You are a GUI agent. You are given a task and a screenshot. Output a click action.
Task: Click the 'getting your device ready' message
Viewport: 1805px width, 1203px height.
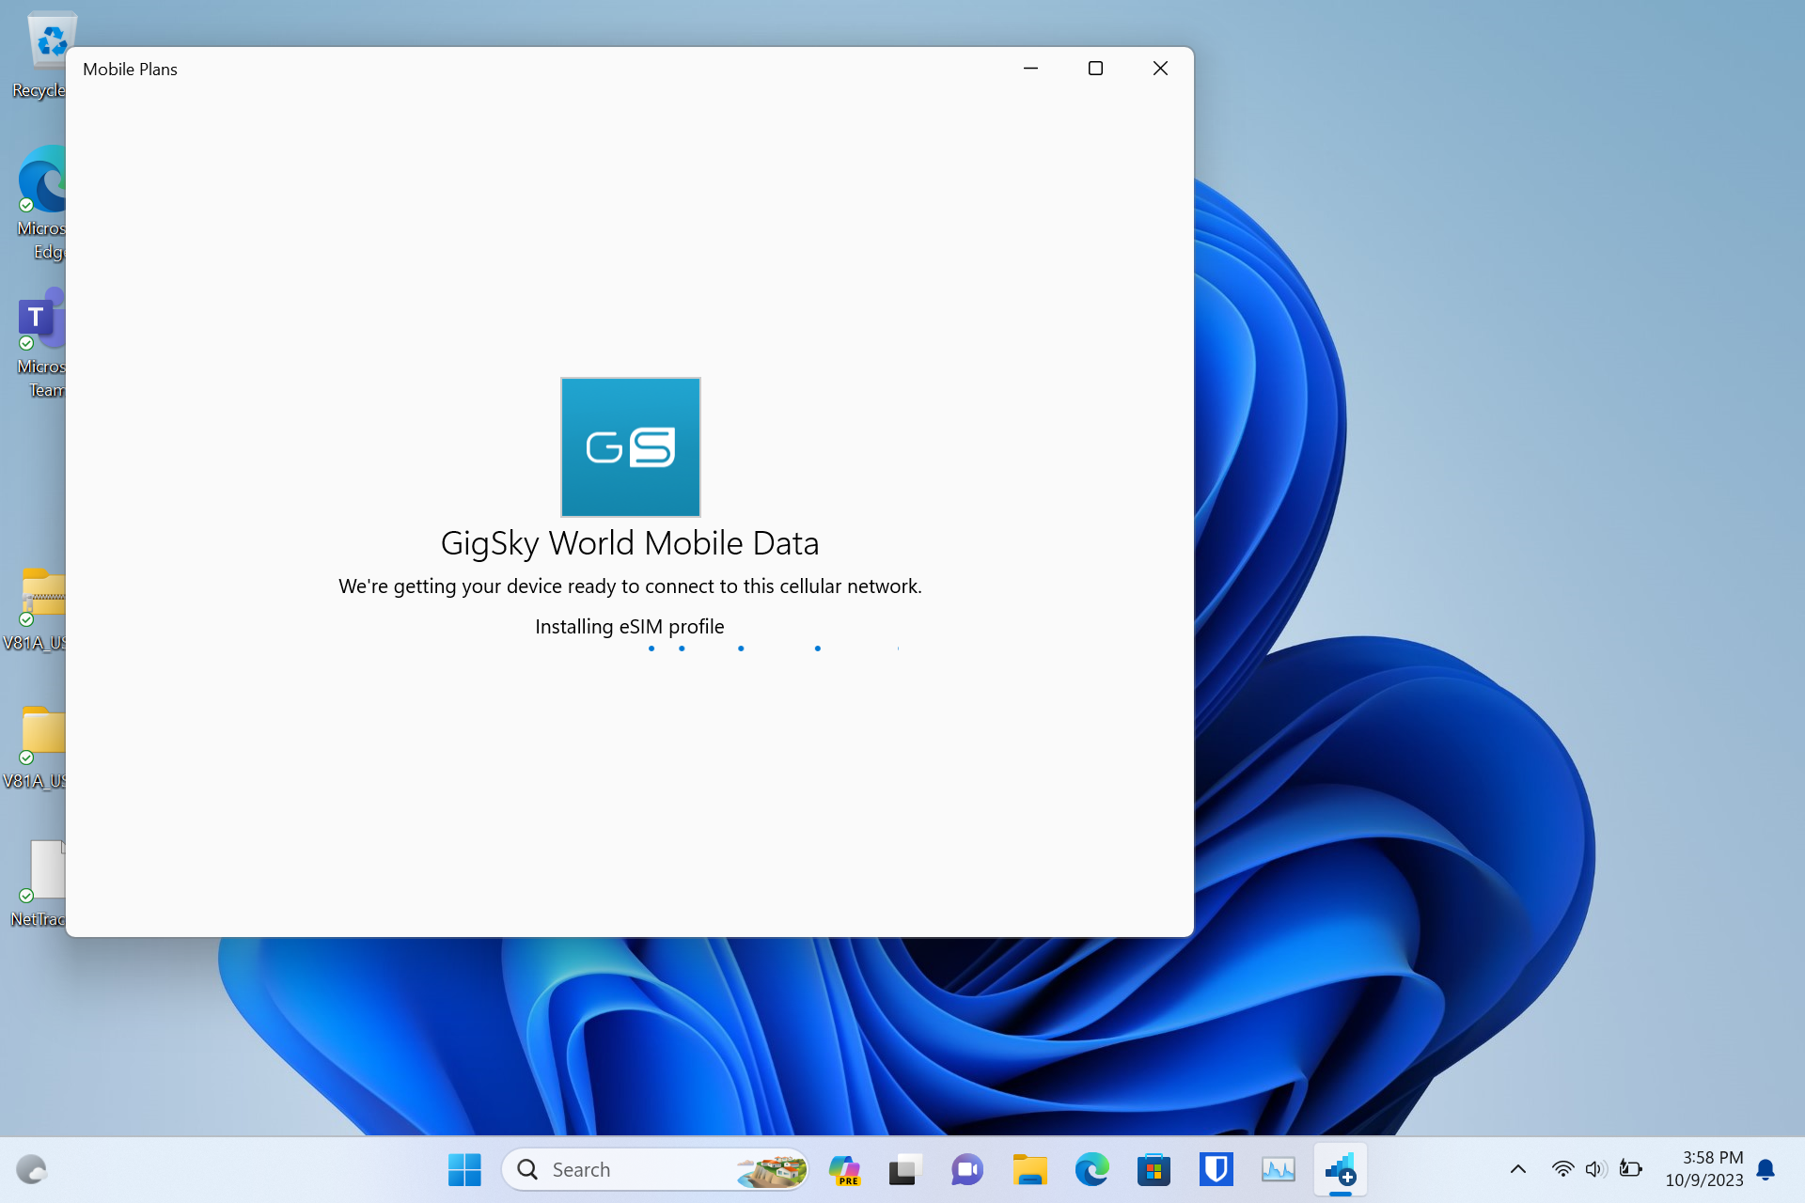tap(630, 586)
